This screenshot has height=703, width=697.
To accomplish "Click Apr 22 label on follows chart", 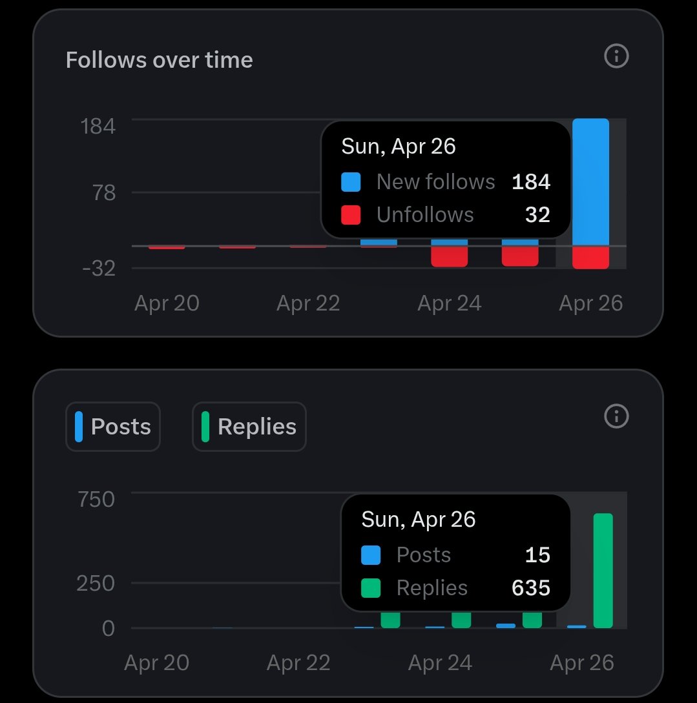I will (x=308, y=303).
